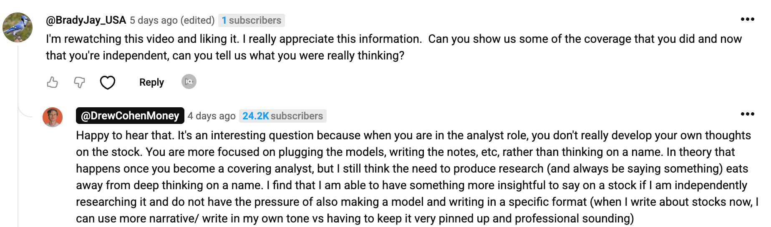Heart the comment from BradyJay_USA
This screenshot has height=227, width=771.
click(108, 82)
